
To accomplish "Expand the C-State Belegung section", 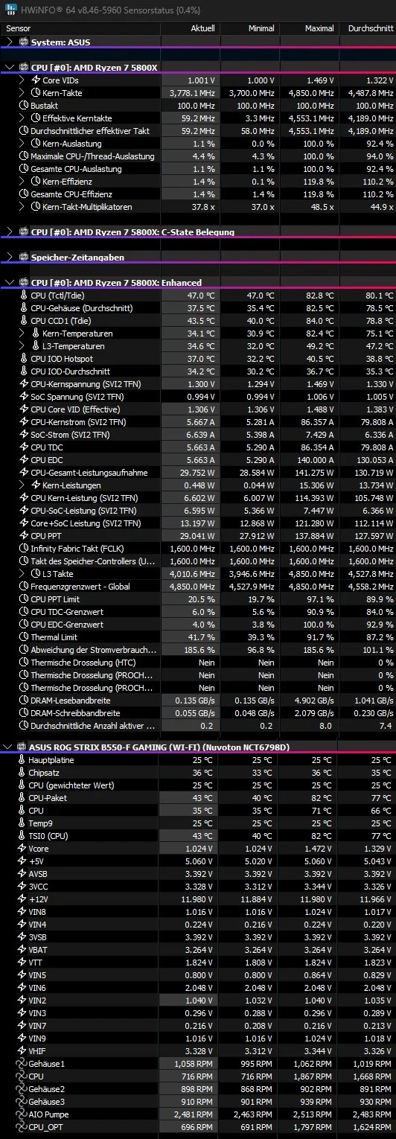I will tap(9, 232).
